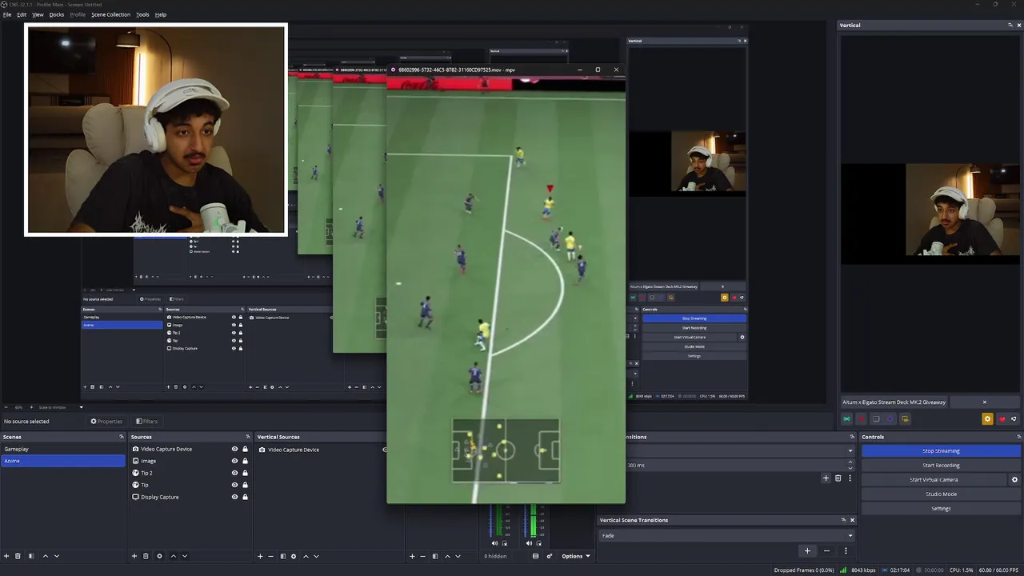The width and height of the screenshot is (1024, 576).
Task: Remove source with minus in Vertical Sources
Action: [270, 556]
